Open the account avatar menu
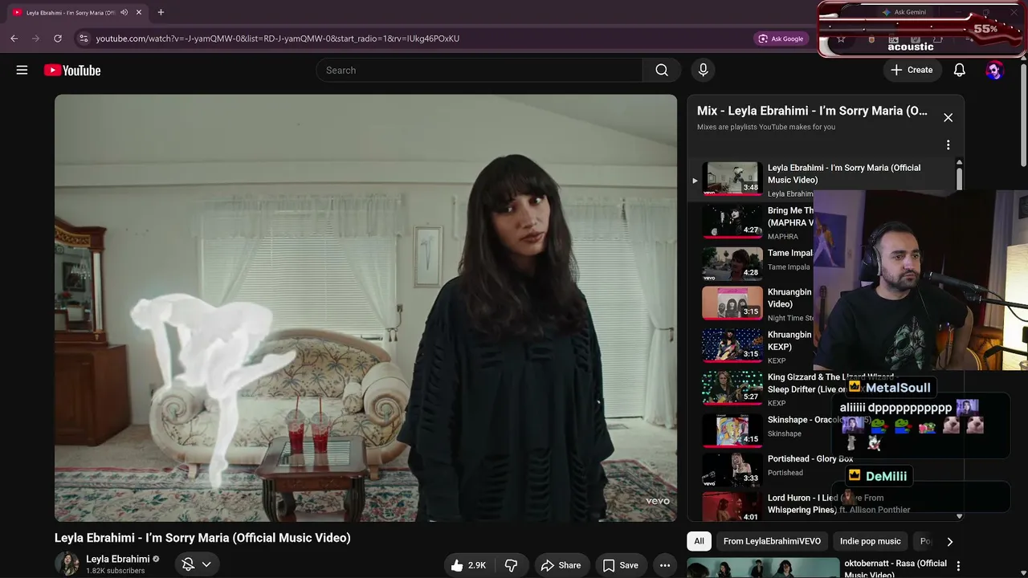Image resolution: width=1028 pixels, height=578 pixels. coord(994,70)
